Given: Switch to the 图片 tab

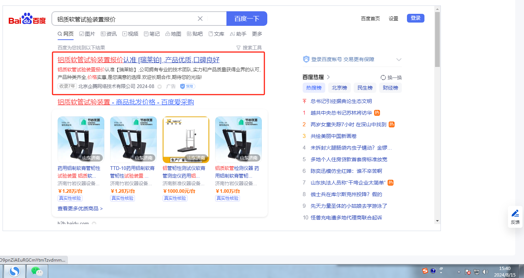Looking at the screenshot, I should click(87, 34).
